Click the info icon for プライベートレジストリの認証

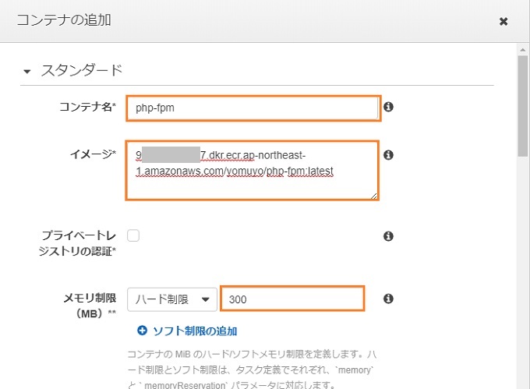click(388, 236)
